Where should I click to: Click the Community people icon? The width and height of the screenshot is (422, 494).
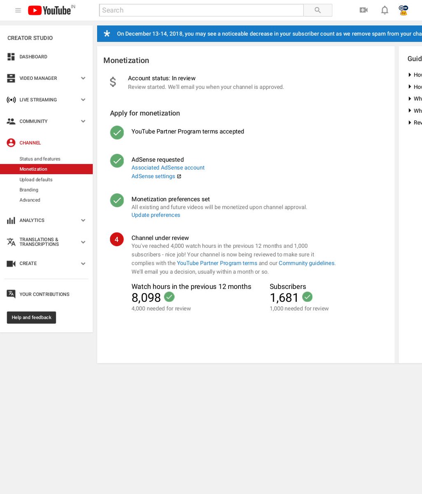pyautogui.click(x=11, y=121)
